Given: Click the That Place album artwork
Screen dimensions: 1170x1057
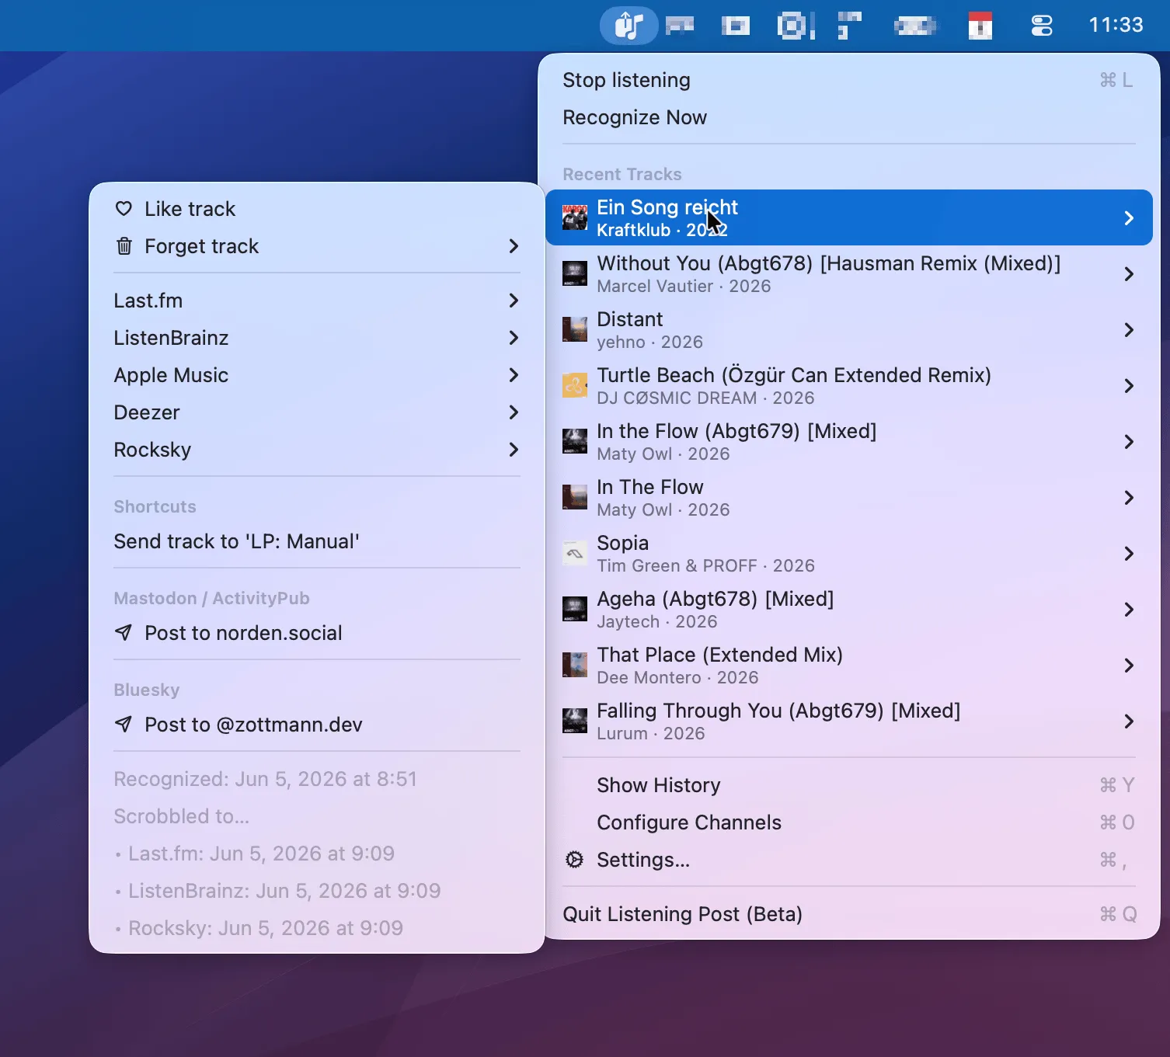Looking at the screenshot, I should [575, 665].
